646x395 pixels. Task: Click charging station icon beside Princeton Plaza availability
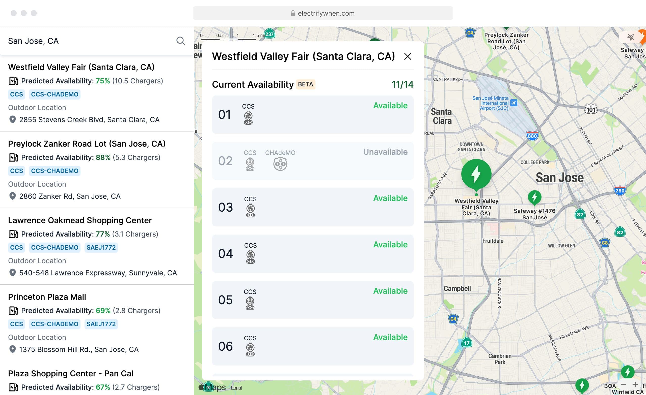(13, 311)
